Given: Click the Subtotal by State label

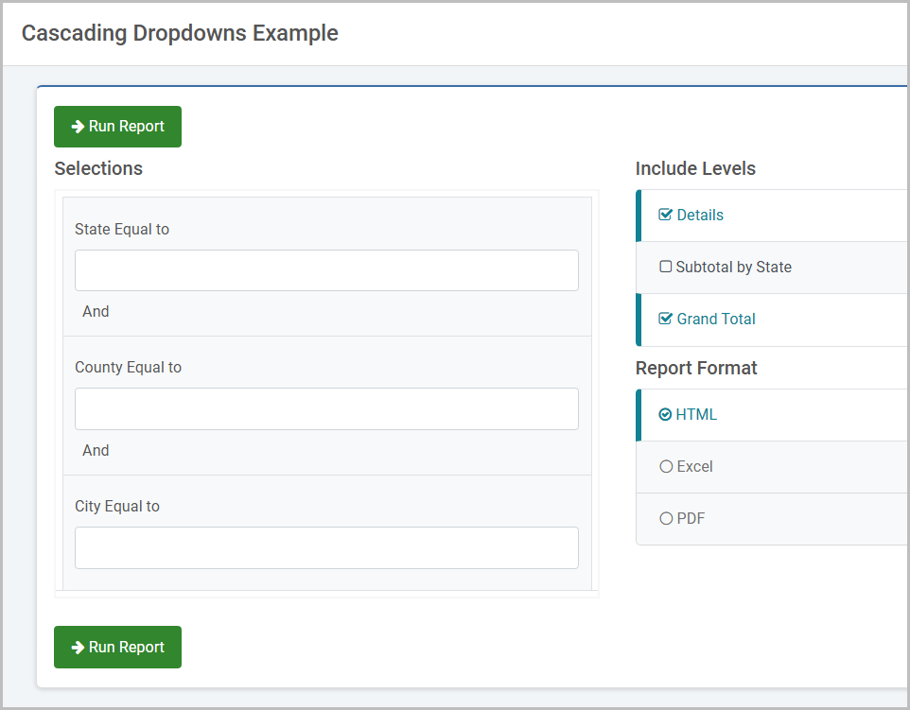Looking at the screenshot, I should [733, 267].
